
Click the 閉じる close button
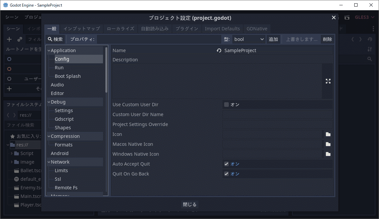pyautogui.click(x=189, y=204)
